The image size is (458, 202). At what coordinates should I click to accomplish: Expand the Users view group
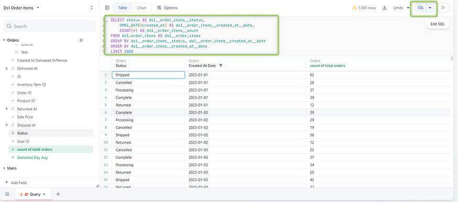click(4, 168)
